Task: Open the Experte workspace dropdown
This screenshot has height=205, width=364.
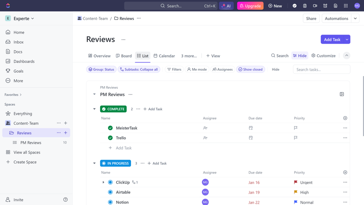Action: [x=20, y=18]
